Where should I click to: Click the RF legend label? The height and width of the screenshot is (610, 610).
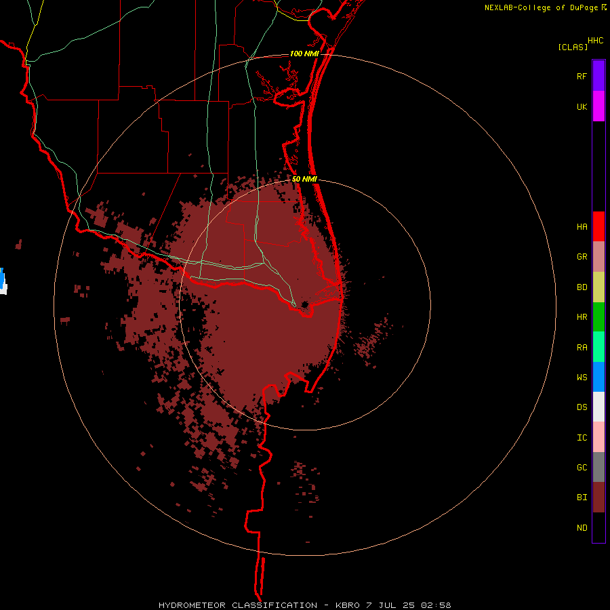(x=582, y=76)
